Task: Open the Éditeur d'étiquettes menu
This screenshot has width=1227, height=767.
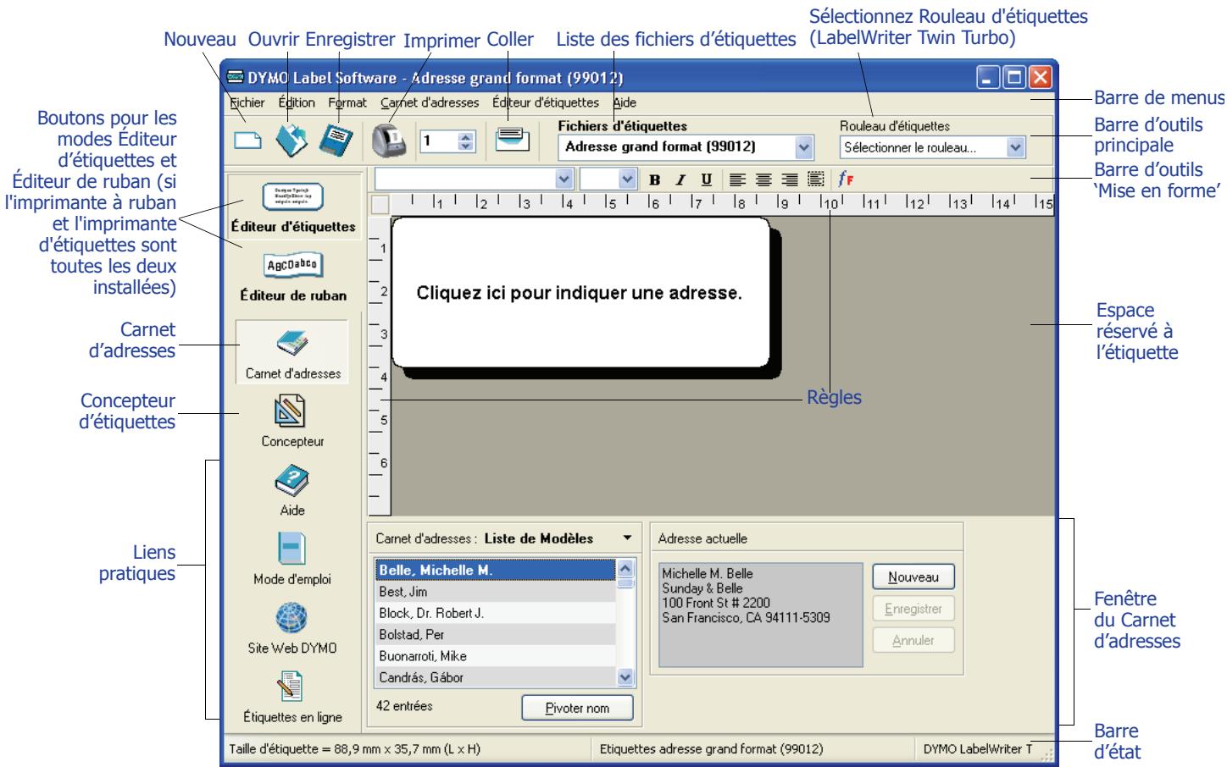Action: click(x=546, y=102)
